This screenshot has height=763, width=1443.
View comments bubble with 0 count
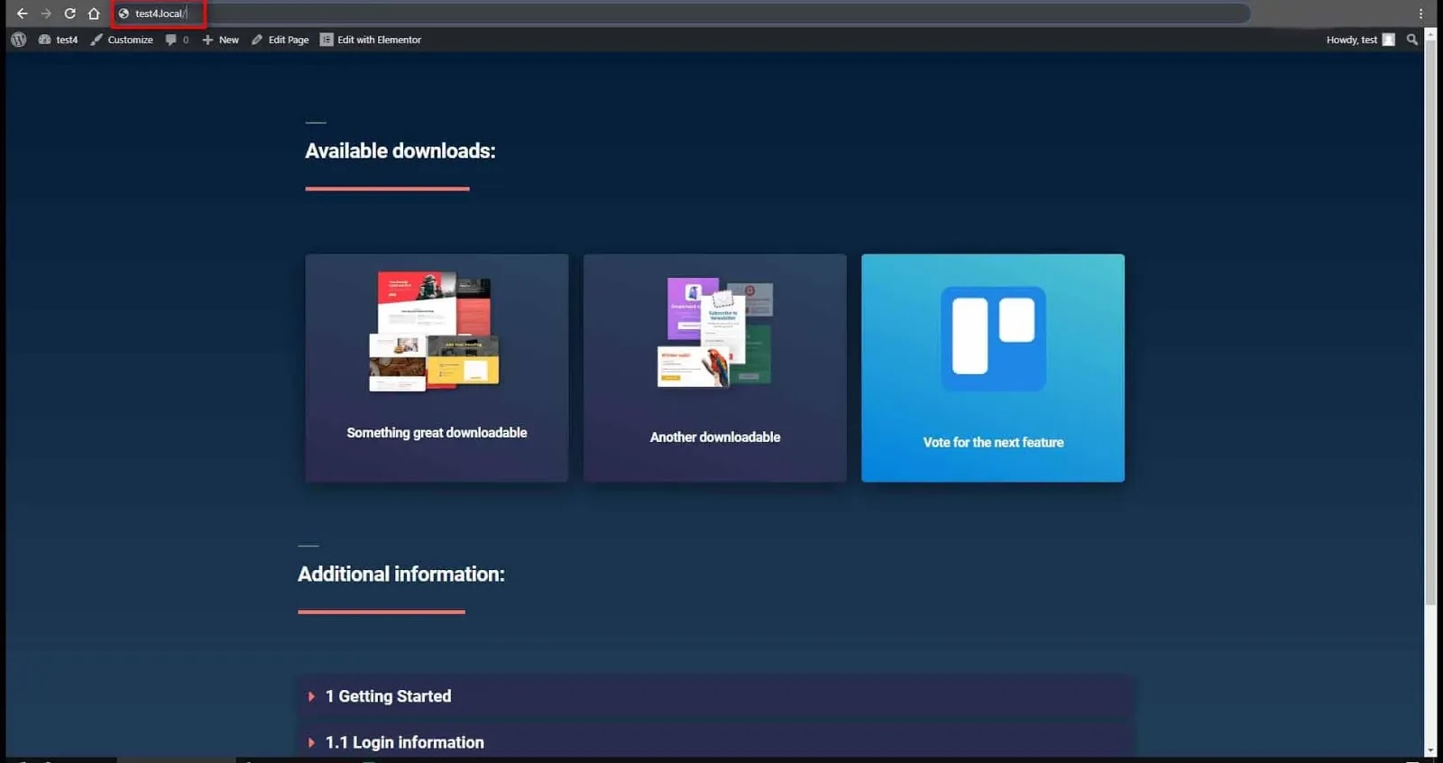click(x=177, y=40)
